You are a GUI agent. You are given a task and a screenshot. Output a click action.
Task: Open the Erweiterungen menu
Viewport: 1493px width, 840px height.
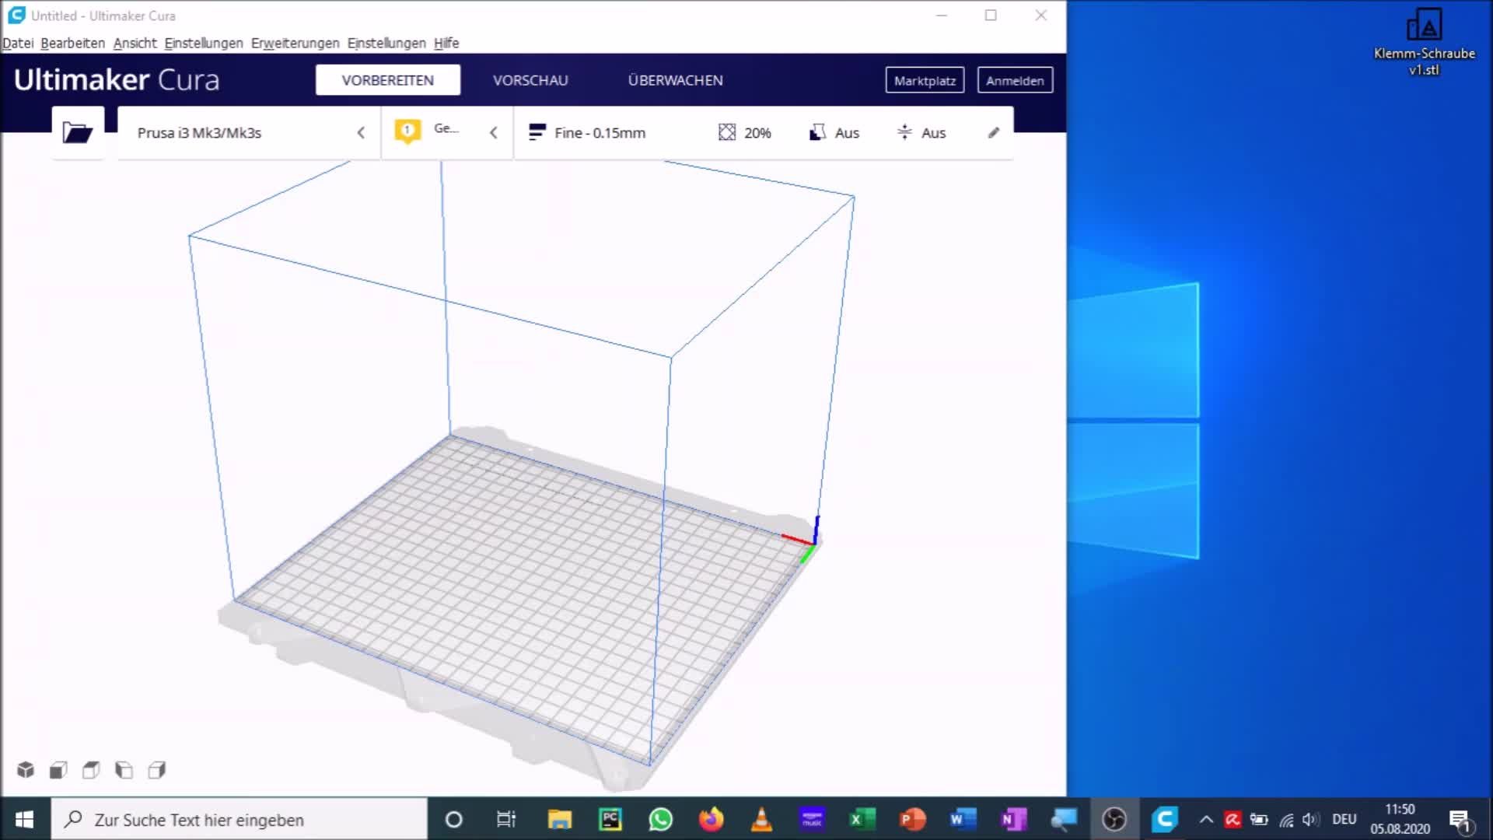[295, 43]
